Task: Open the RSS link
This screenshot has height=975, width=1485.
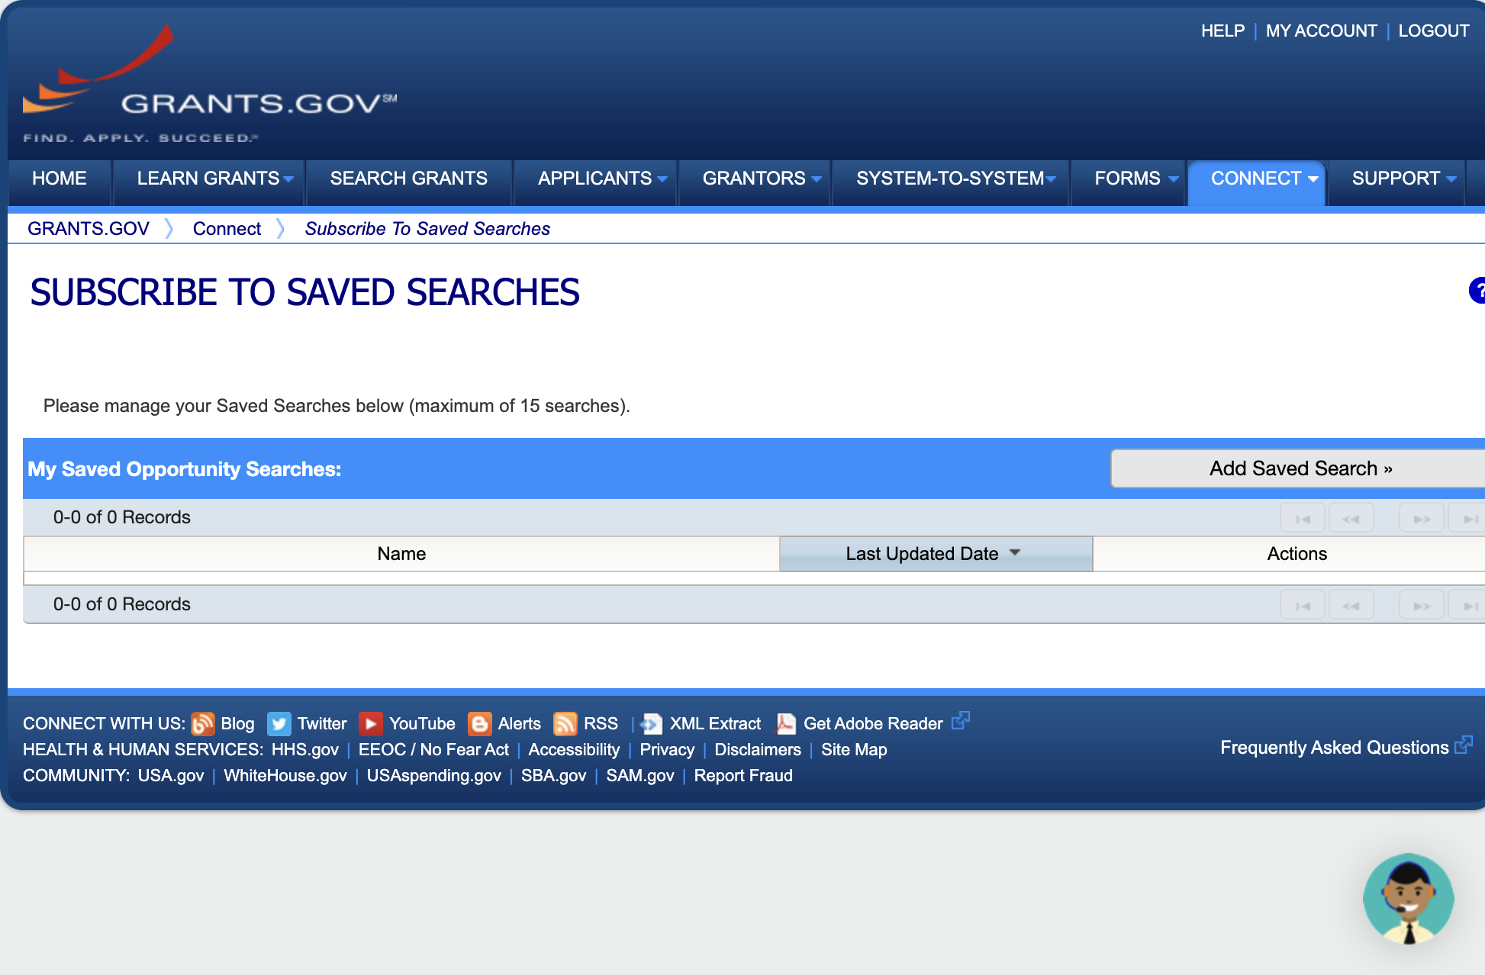Action: point(601,724)
